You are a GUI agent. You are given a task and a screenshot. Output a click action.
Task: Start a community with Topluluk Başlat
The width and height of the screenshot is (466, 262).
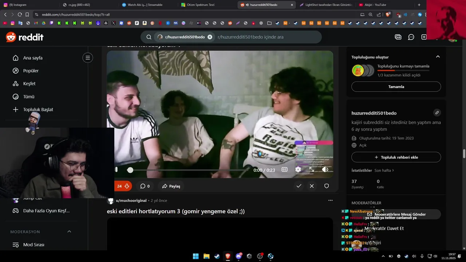click(x=38, y=109)
